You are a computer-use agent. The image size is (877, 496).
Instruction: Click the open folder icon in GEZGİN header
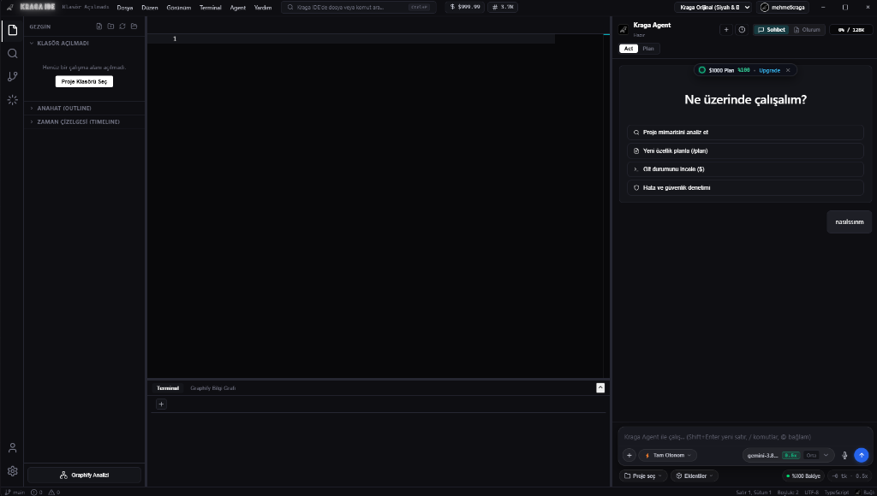134,27
